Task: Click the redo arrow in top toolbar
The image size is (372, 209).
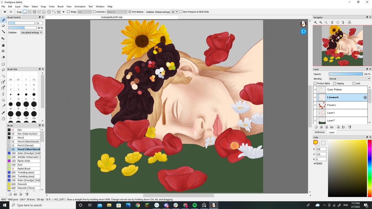Action: click(11, 12)
